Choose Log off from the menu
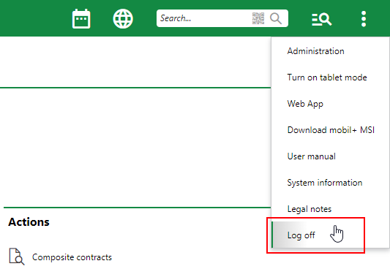 330,235
